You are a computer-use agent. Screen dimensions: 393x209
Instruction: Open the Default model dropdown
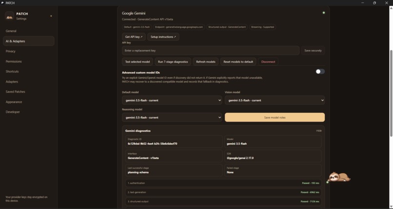(x=172, y=100)
